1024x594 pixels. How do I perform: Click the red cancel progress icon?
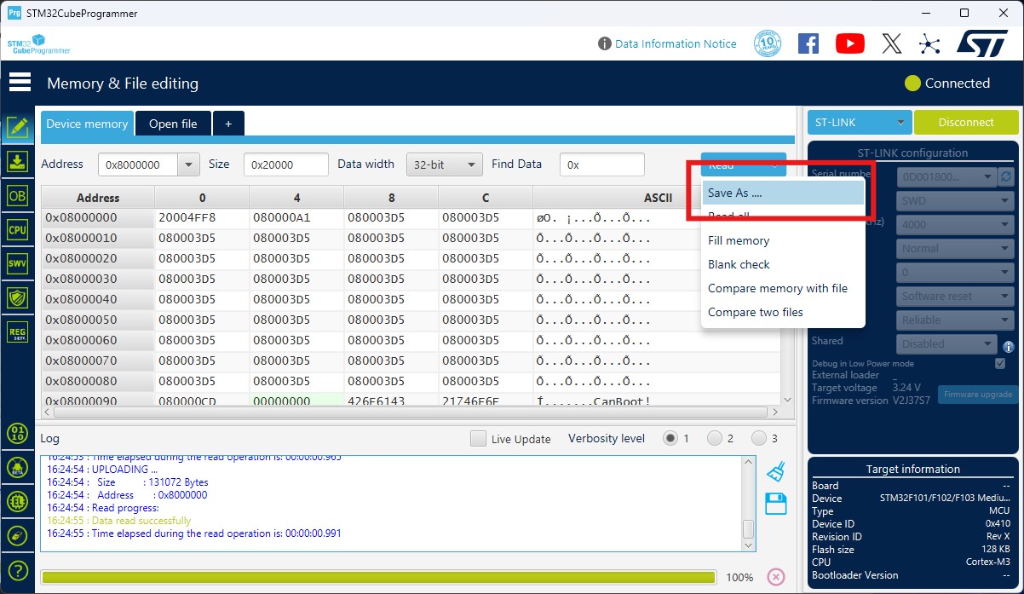[x=775, y=577]
